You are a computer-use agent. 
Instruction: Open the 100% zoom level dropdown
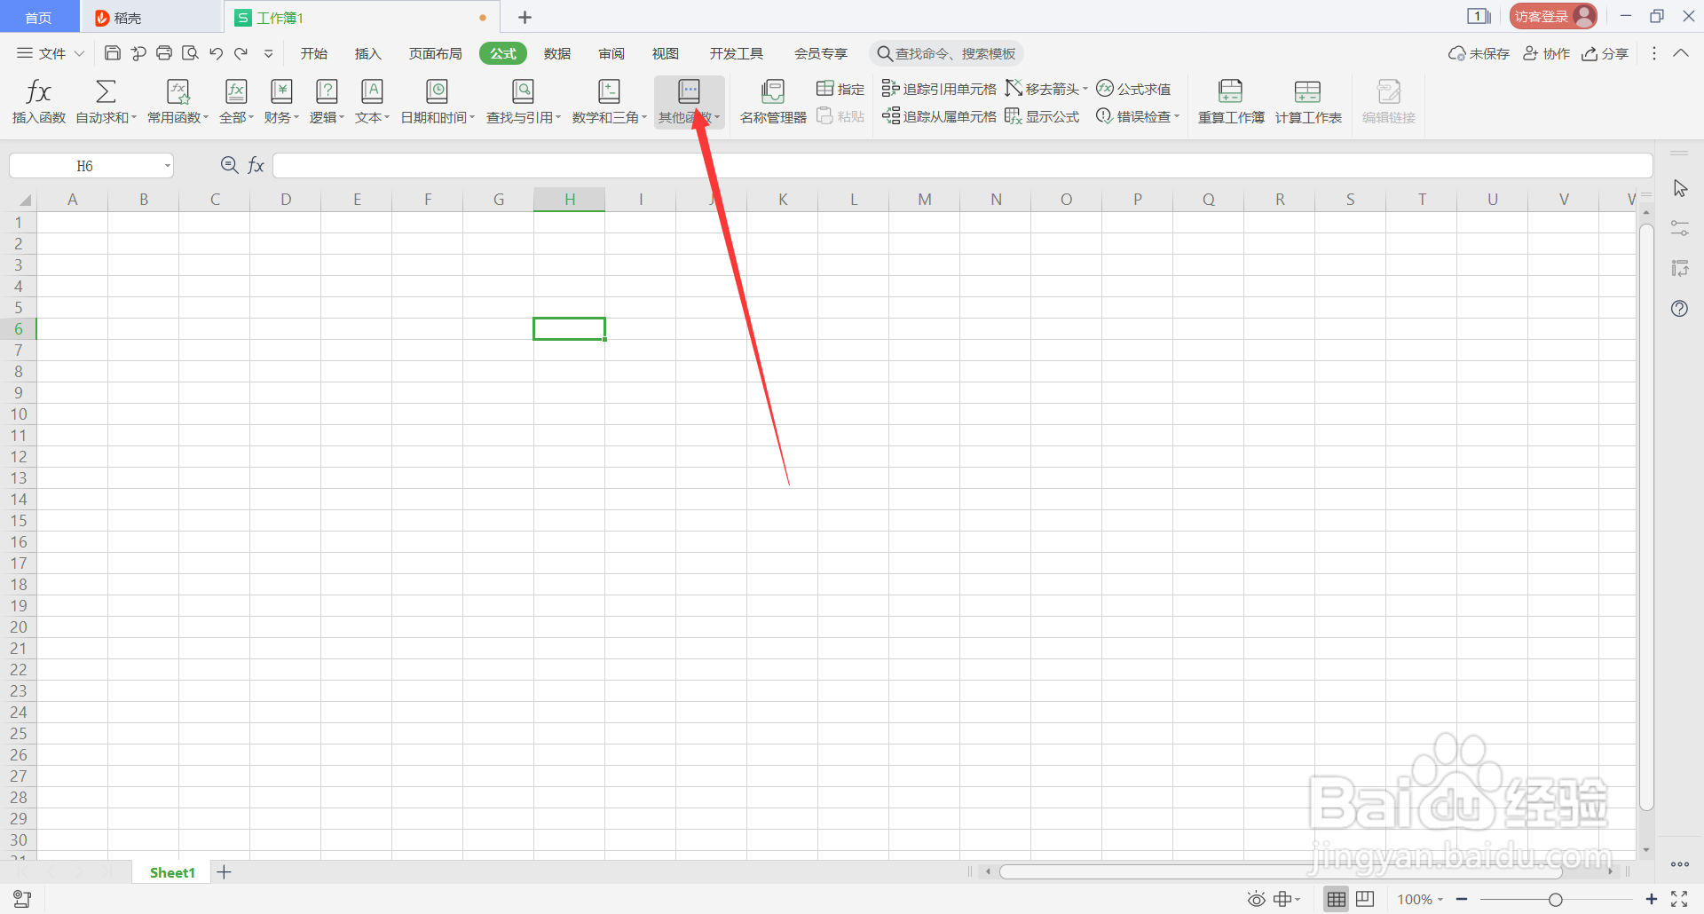click(1420, 900)
